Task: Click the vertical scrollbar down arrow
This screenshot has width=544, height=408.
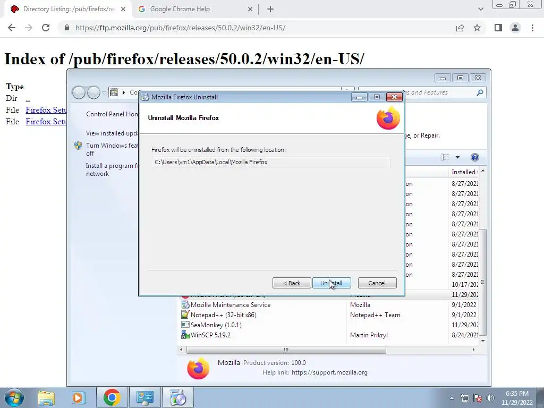Action: pyautogui.click(x=482, y=341)
